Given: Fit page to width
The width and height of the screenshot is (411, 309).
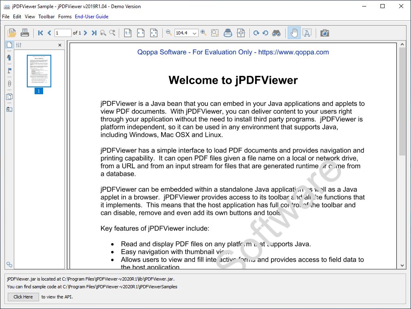Looking at the screenshot, I should (x=141, y=33).
